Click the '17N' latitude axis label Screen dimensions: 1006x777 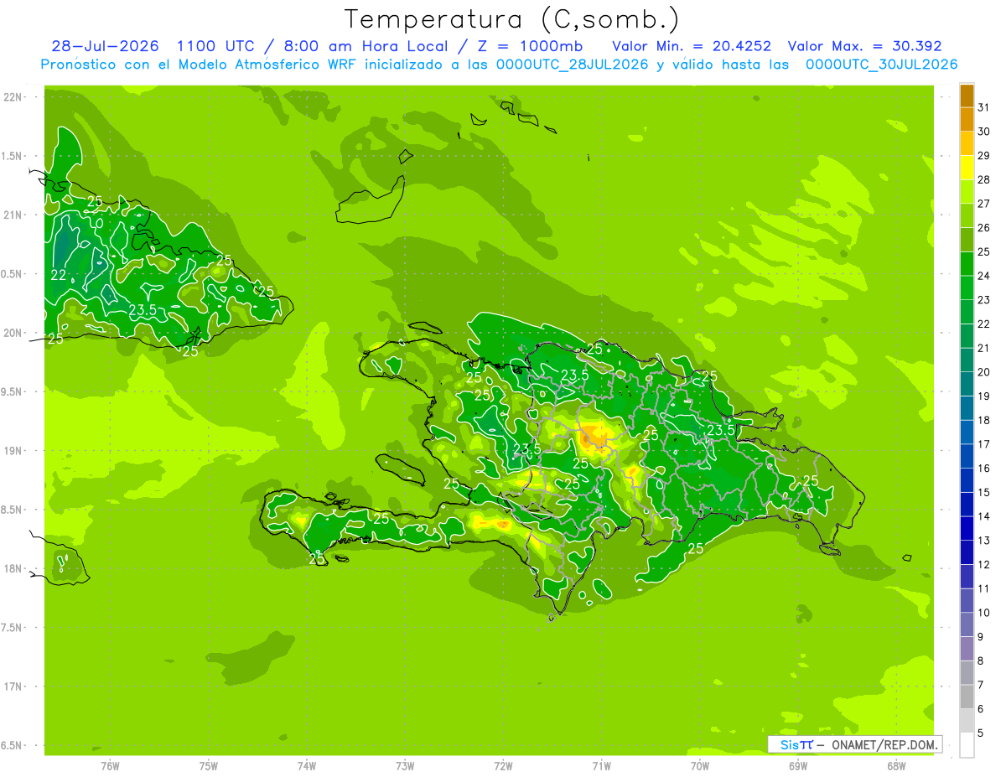click(13, 686)
